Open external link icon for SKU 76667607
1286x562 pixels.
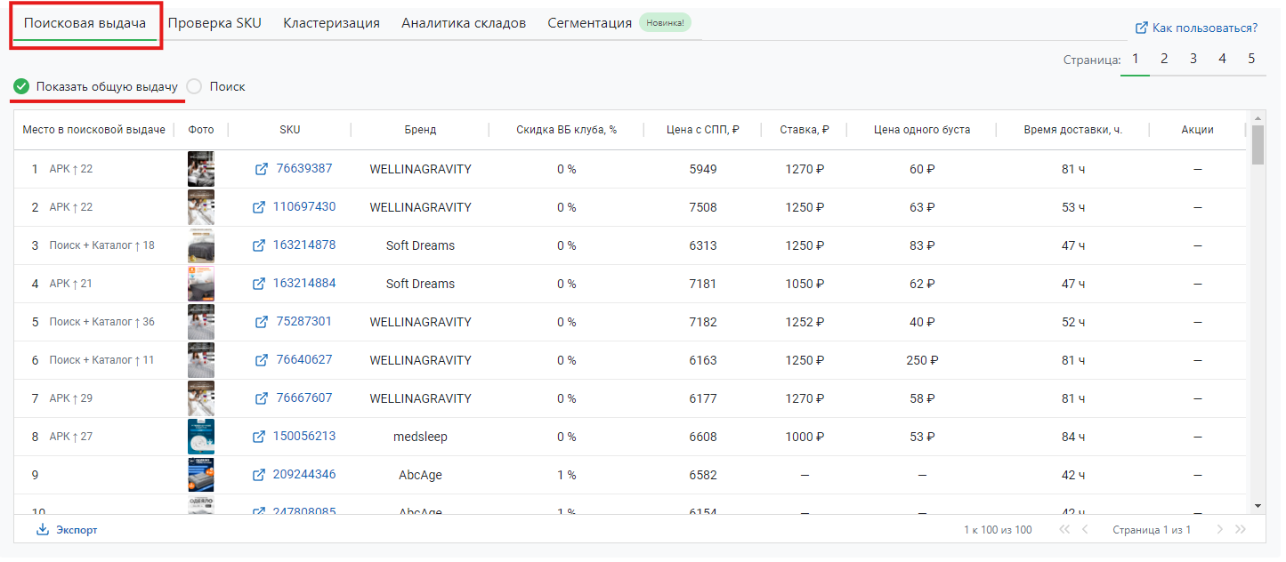click(x=262, y=398)
